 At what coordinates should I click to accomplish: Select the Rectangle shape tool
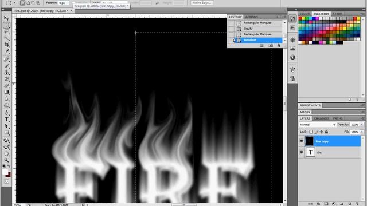[6, 133]
